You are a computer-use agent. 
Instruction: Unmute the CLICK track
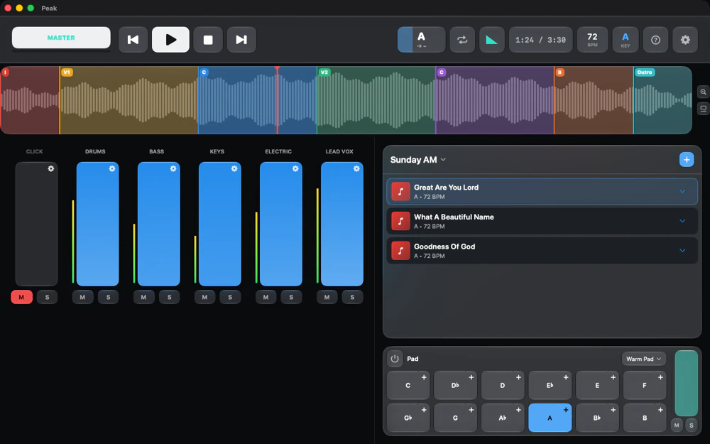(x=21, y=297)
